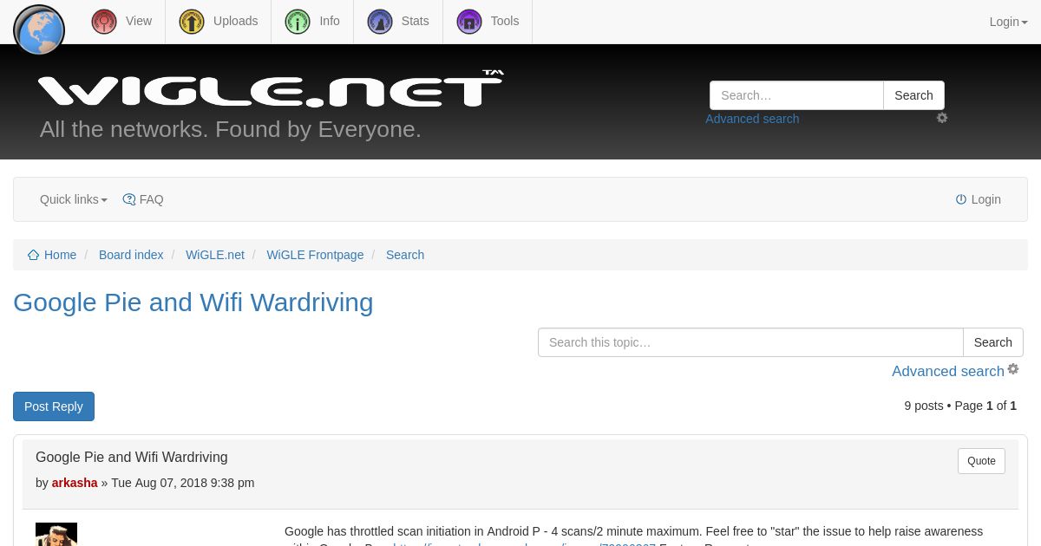Screen dimensions: 1041x546
Task: Click Search button beside topic search
Action: tap(993, 342)
